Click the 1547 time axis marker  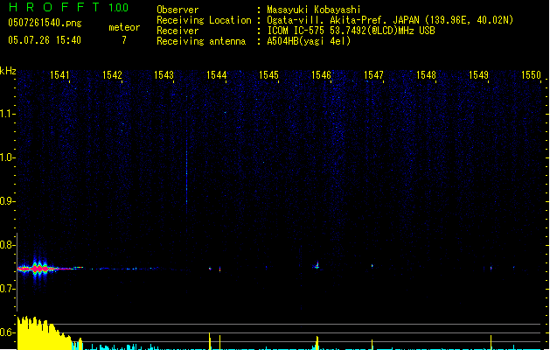tap(373, 75)
